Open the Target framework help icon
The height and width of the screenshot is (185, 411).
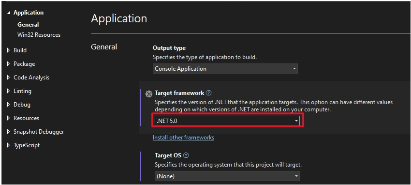click(x=209, y=92)
